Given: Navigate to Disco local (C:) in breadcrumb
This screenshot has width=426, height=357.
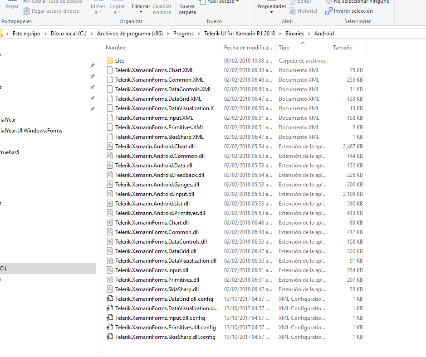Looking at the screenshot, I should click(x=69, y=34).
